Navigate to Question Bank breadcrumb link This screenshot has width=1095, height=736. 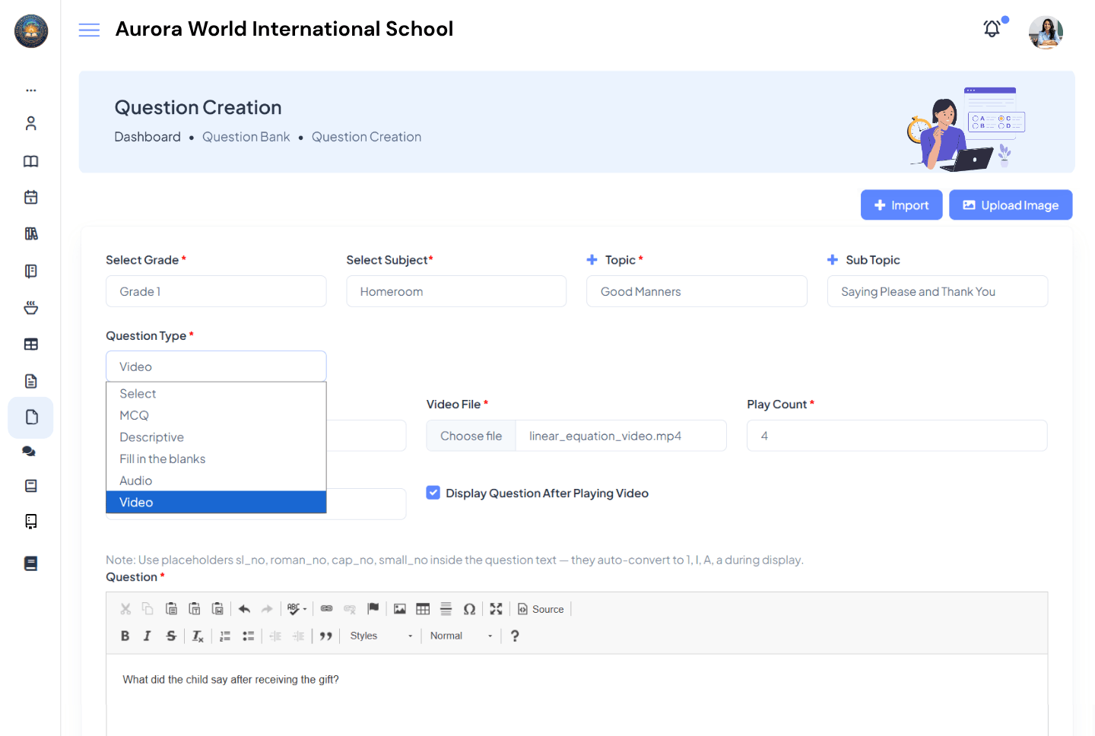[246, 137]
